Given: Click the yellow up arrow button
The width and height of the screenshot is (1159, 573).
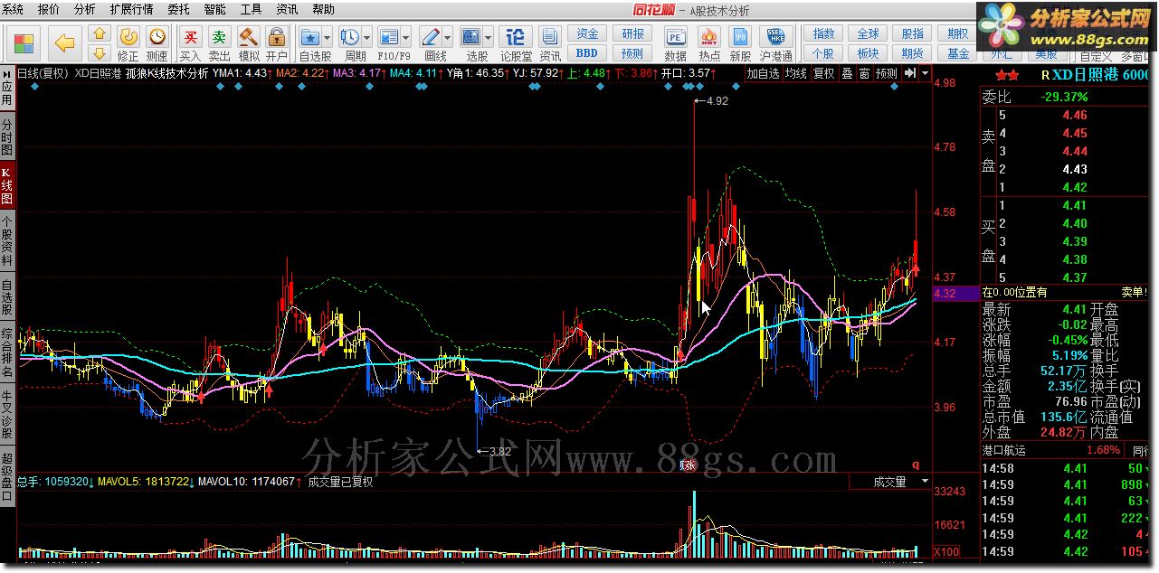Looking at the screenshot, I should 100,33.
